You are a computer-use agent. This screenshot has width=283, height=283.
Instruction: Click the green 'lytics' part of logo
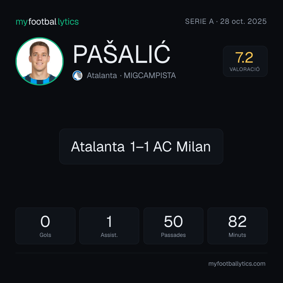click(68, 22)
